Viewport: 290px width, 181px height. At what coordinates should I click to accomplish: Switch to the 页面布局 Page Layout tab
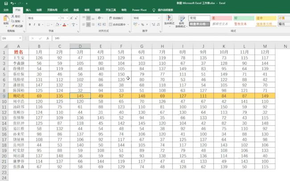(x=52, y=10)
